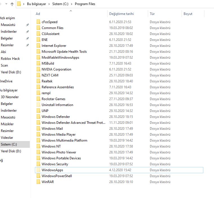The width and height of the screenshot is (214, 198).
Task: Open chevron after Bu bilgisayar in address bar
Action: coord(49,4)
